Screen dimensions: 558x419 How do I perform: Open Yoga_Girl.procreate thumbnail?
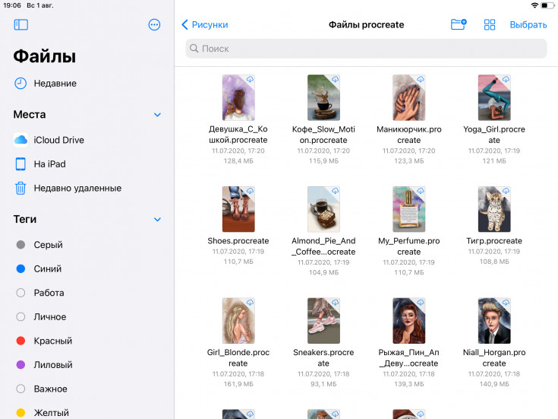click(494, 97)
